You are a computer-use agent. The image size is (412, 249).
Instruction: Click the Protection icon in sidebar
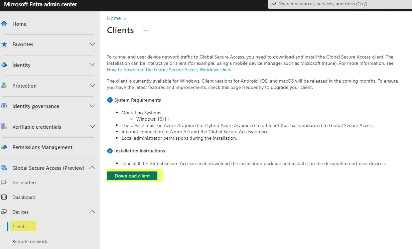pyautogui.click(x=4, y=86)
